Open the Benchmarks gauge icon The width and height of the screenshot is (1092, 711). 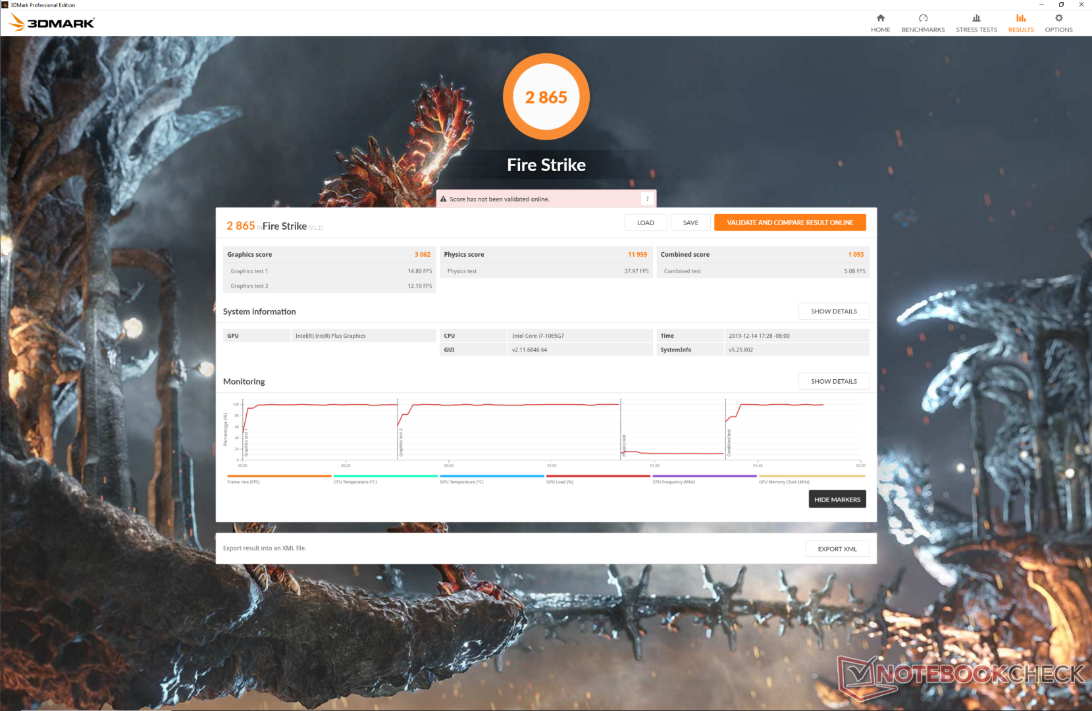923,18
